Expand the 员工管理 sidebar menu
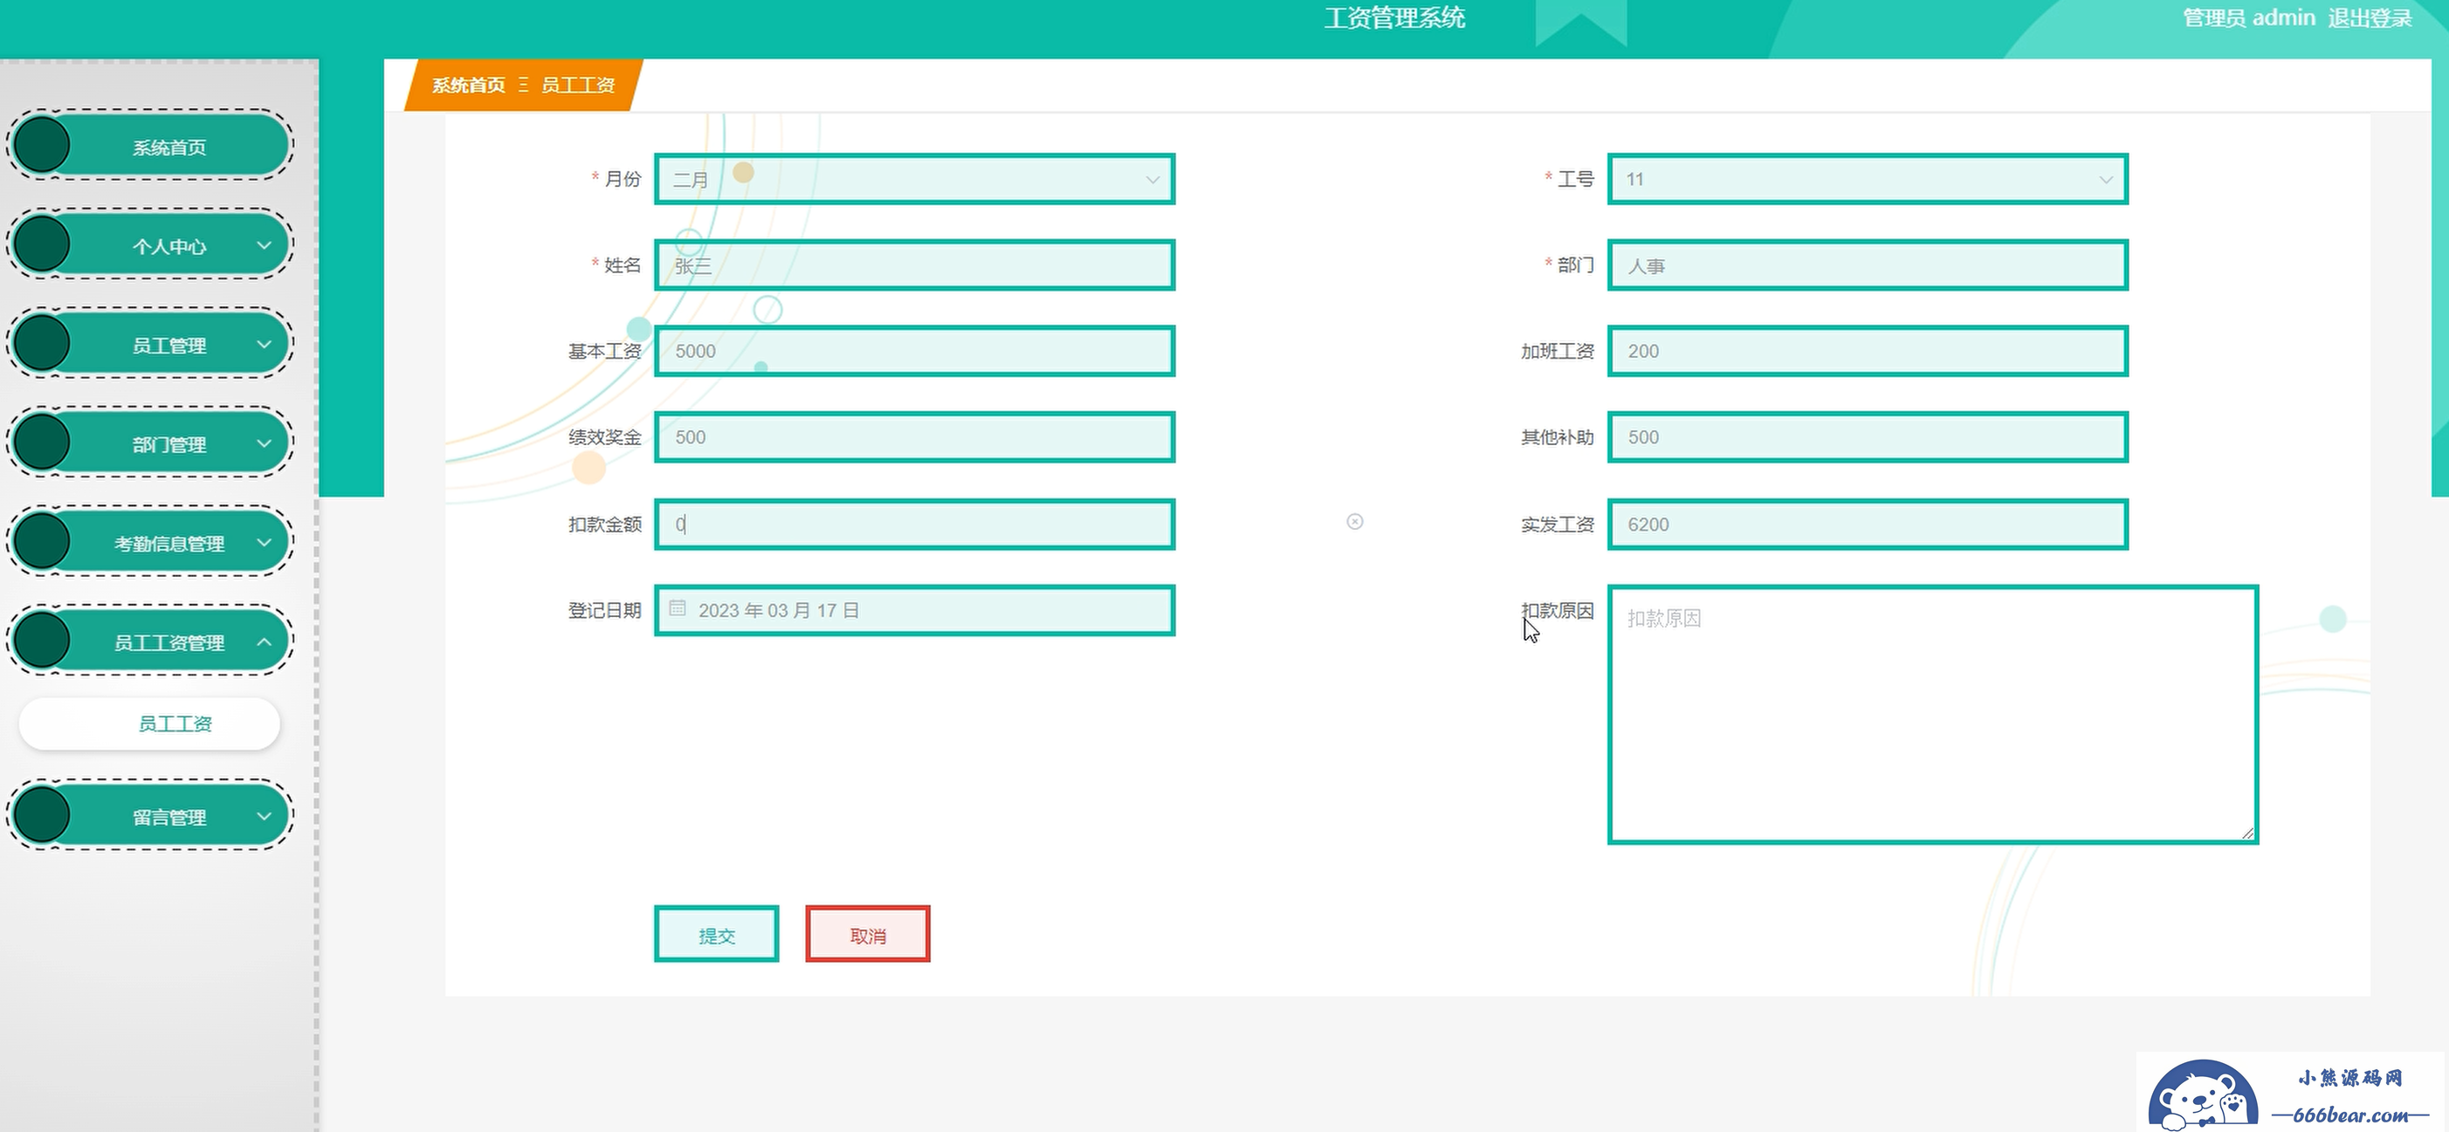Viewport: 2449px width, 1132px height. [x=150, y=343]
